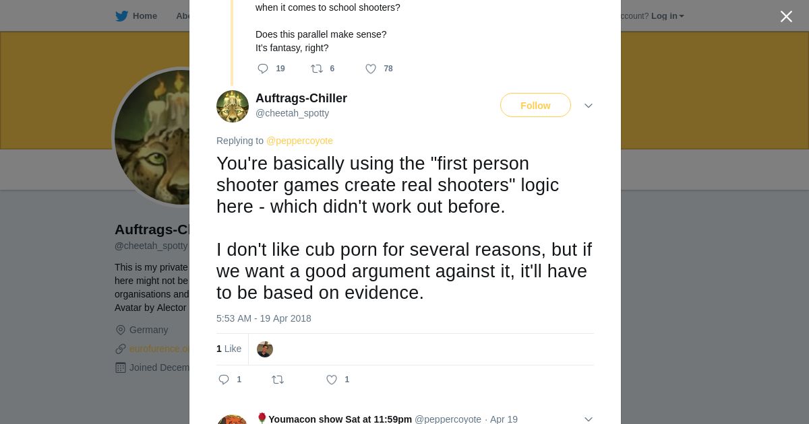Screen dimensions: 809x424
Task: Expand the Log in dropdown
Action: click(667, 16)
